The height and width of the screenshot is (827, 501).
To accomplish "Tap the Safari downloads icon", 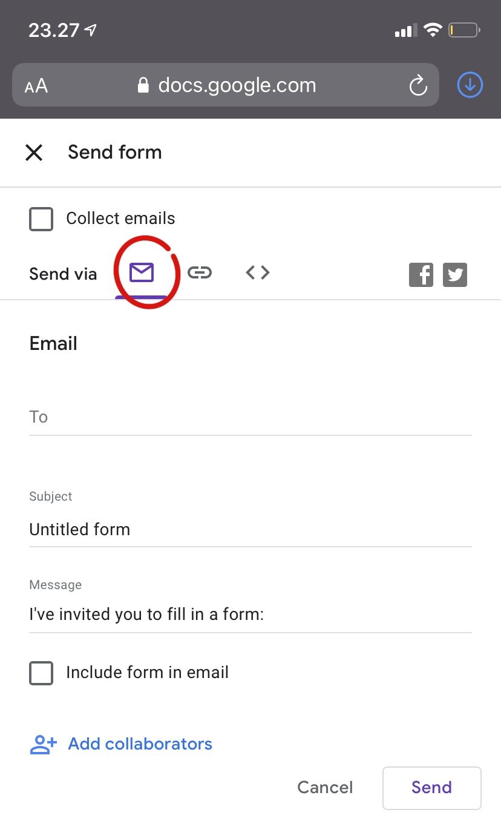I will (x=470, y=85).
